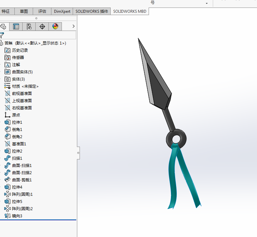Select the 曲面实体(5) text label
The width and height of the screenshot is (257, 237).
pyautogui.click(x=22, y=72)
